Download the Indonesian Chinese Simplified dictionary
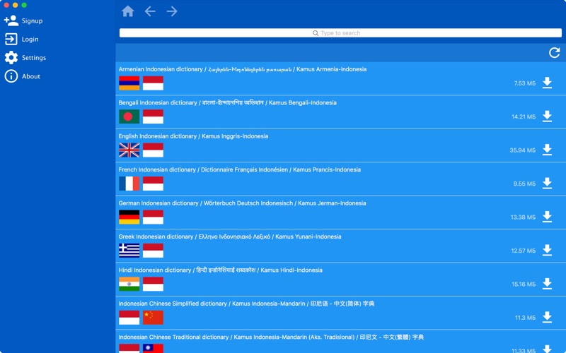 [547, 317]
